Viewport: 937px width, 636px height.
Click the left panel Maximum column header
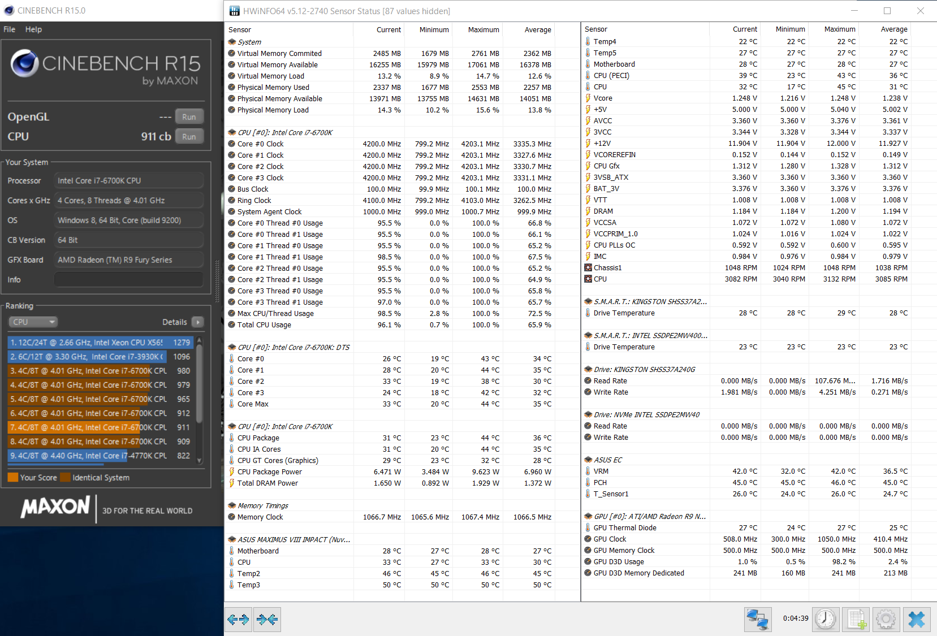click(x=483, y=30)
